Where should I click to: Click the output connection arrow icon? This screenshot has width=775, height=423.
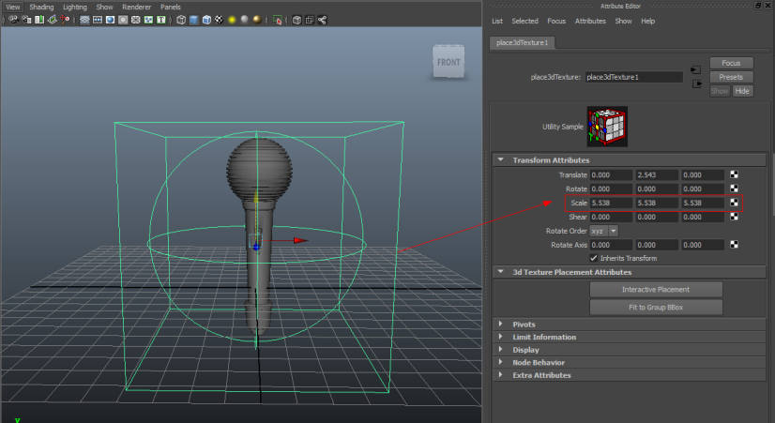pos(695,83)
